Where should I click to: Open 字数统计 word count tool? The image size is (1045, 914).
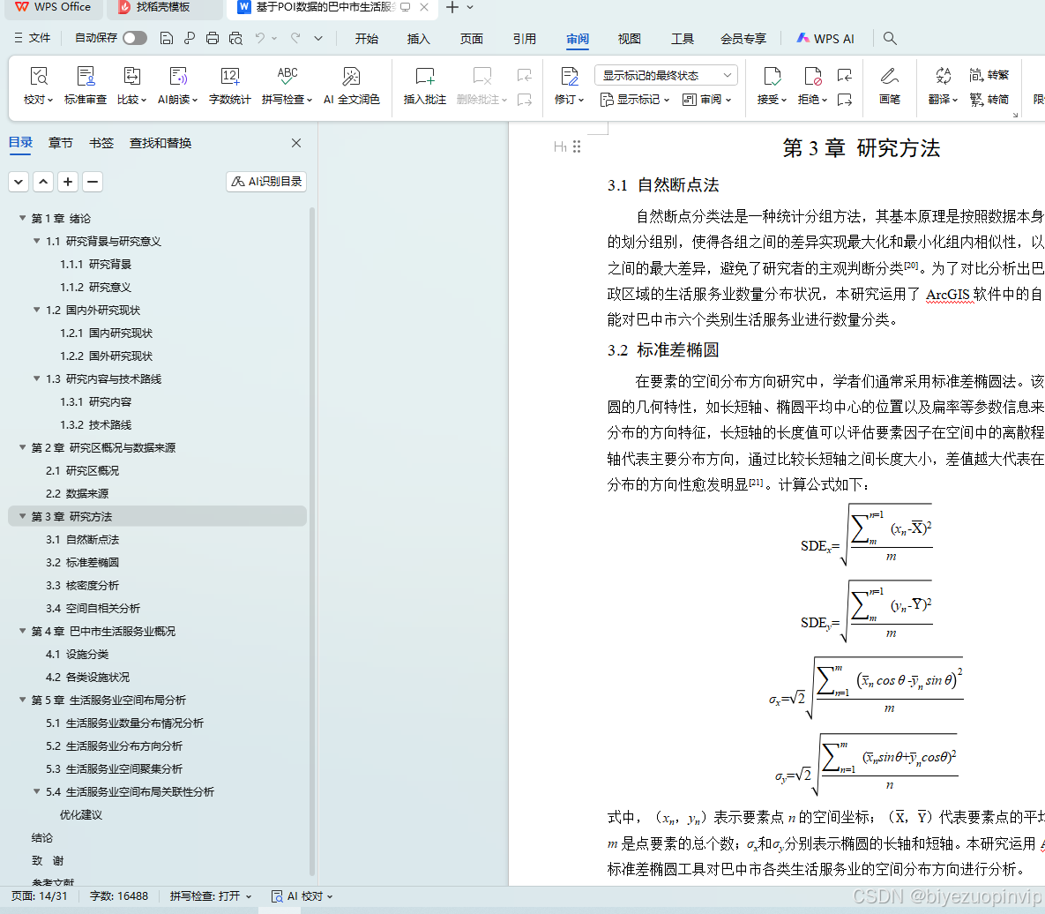click(x=230, y=86)
